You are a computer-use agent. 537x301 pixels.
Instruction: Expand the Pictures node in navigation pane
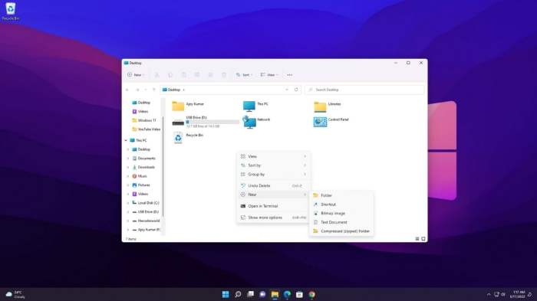pos(128,185)
